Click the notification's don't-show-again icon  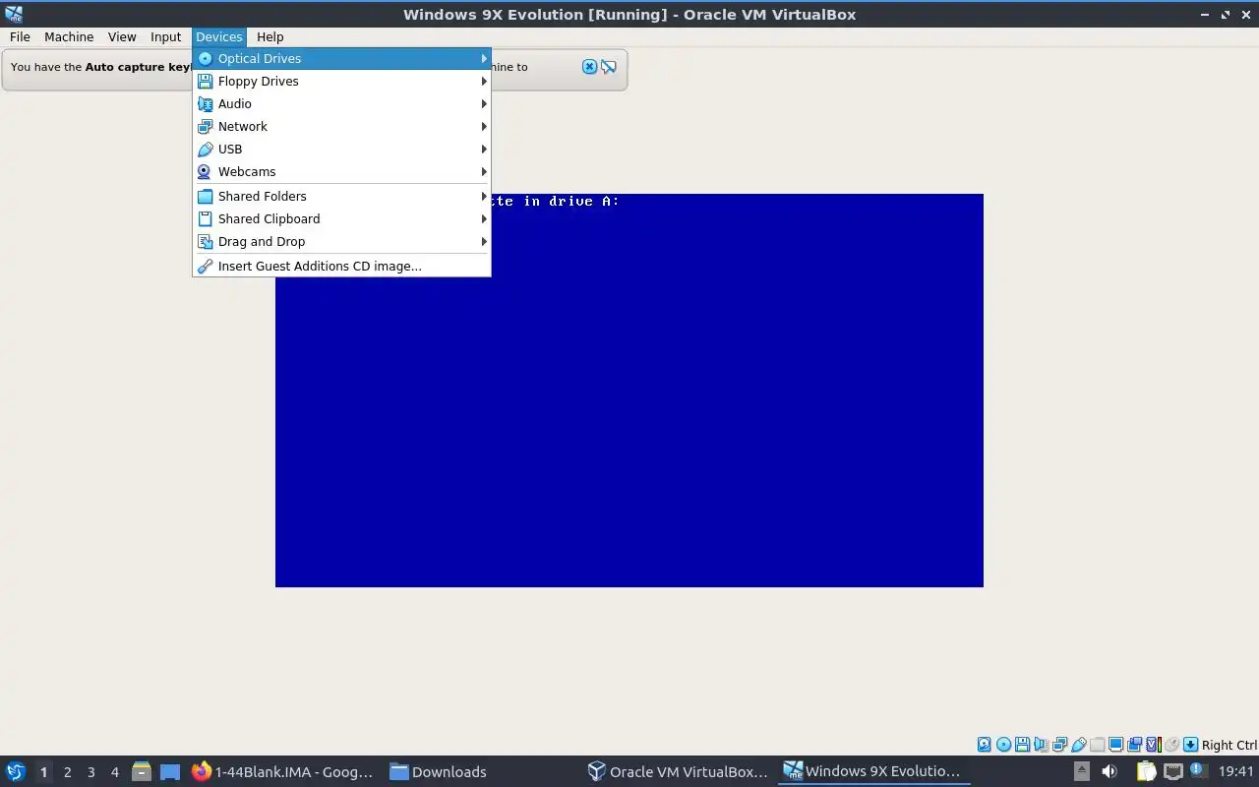point(609,67)
